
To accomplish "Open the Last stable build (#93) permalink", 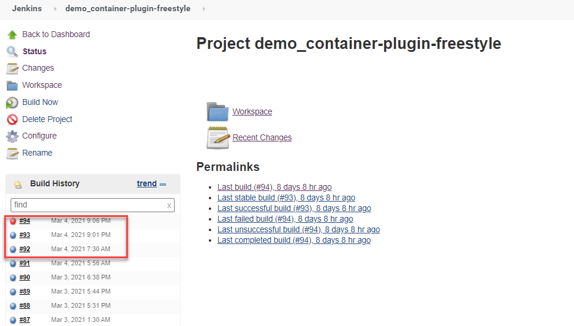I will pyautogui.click(x=286, y=197).
